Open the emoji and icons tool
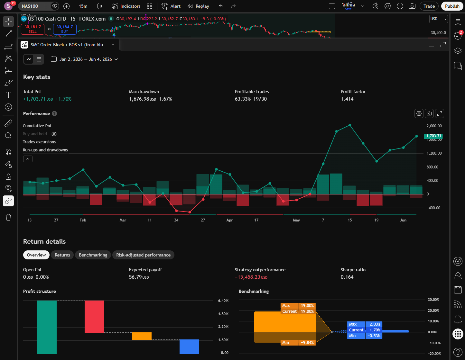This screenshot has width=465, height=360. 8,107
